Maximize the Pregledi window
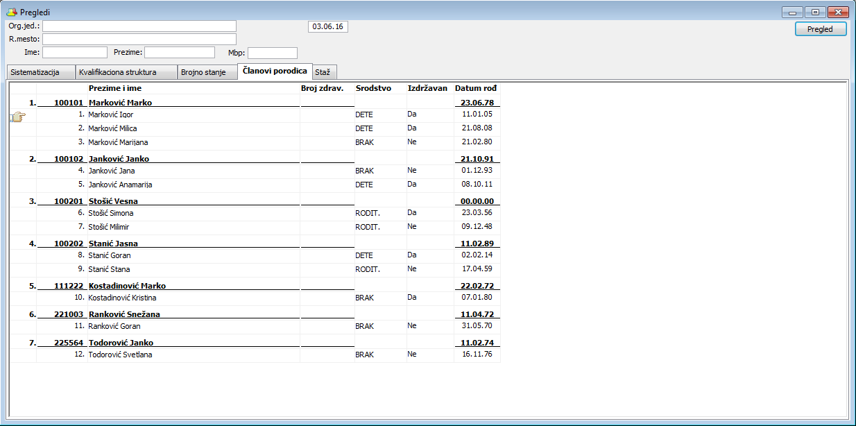This screenshot has width=856, height=426. [x=815, y=12]
